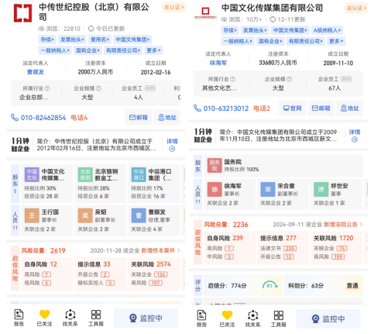
Task: Toggle 已关注 heart in right panel
Action: (227, 319)
